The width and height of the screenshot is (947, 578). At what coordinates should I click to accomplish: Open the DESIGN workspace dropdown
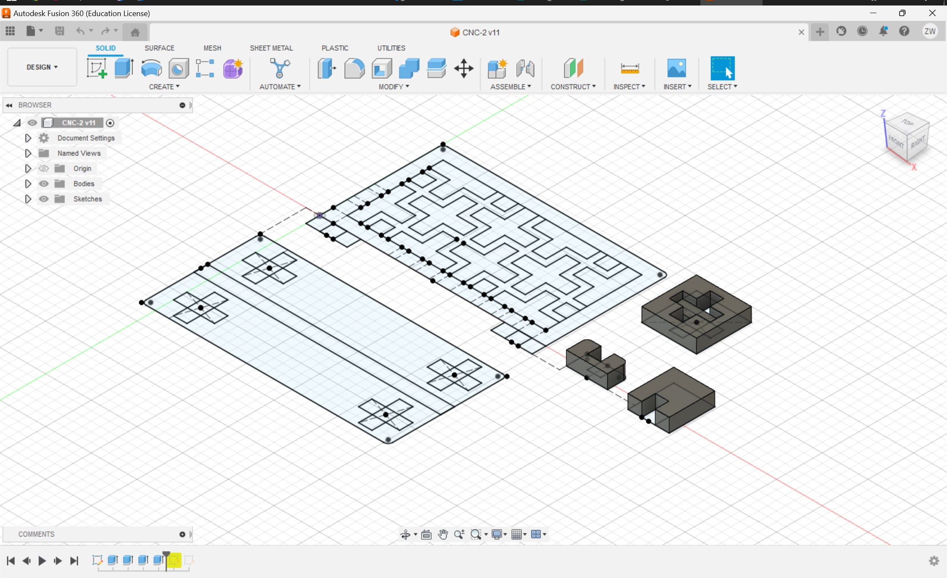(42, 67)
